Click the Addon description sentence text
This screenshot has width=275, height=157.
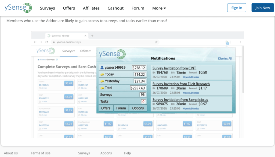pyautogui.click(x=87, y=21)
